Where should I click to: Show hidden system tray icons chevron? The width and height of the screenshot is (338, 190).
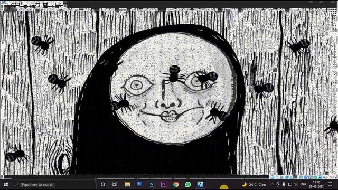(272, 184)
